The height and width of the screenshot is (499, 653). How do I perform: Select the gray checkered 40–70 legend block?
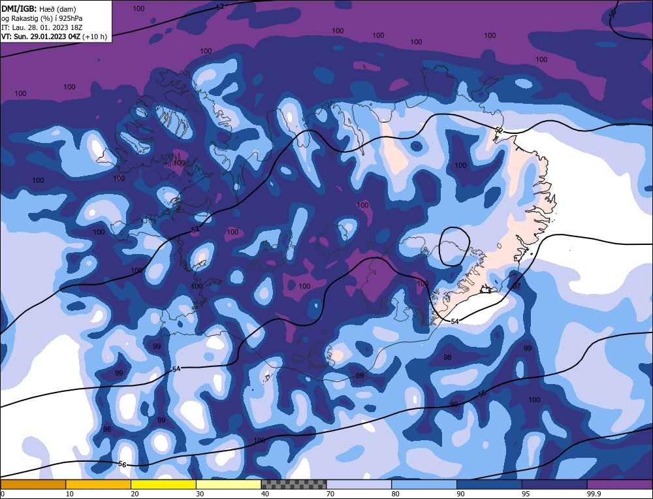pos(294,485)
